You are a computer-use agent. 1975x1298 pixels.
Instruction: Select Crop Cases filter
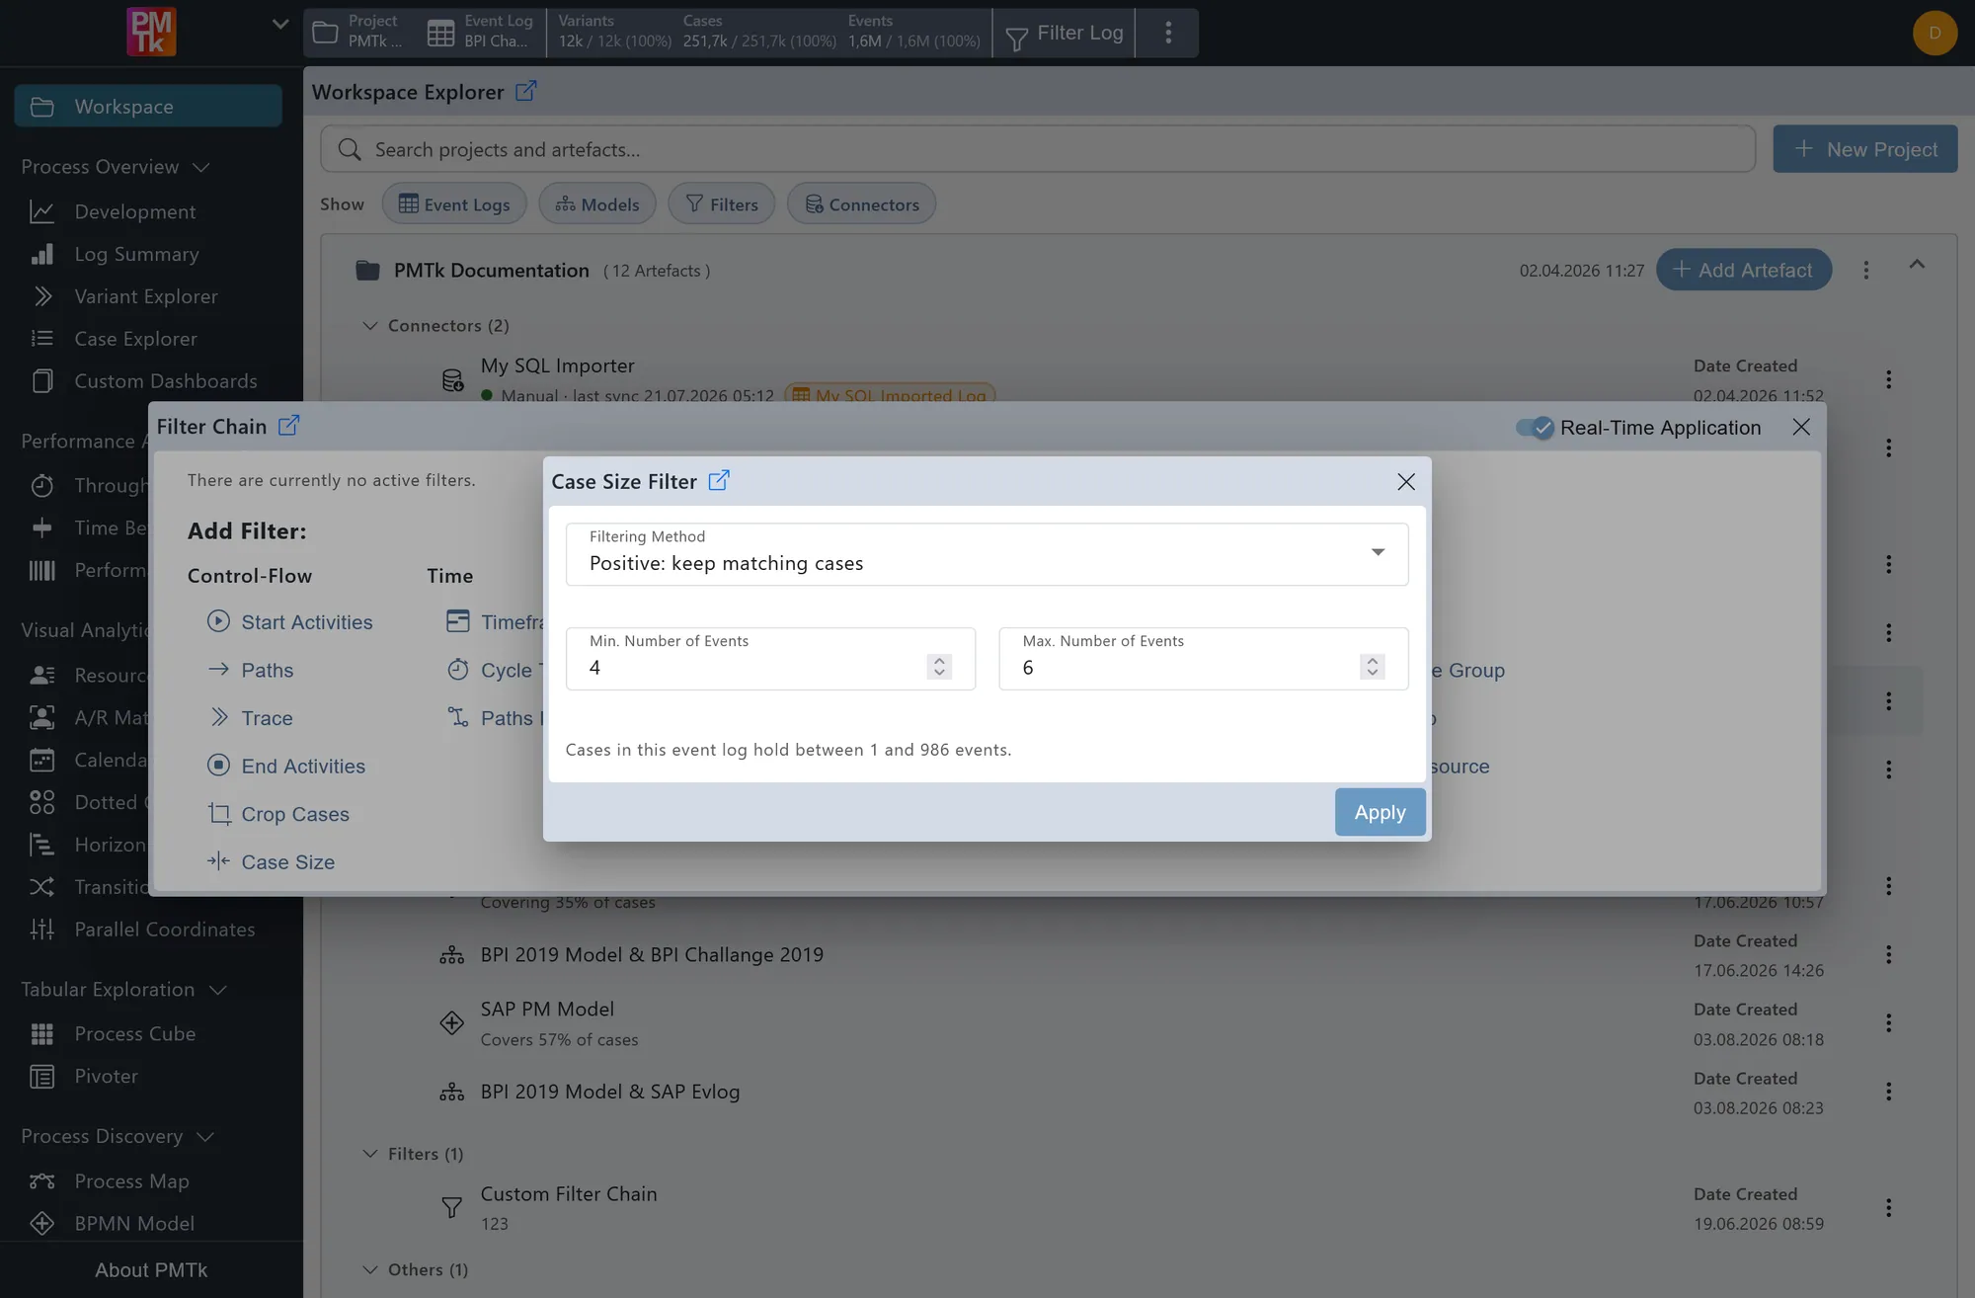[278, 814]
